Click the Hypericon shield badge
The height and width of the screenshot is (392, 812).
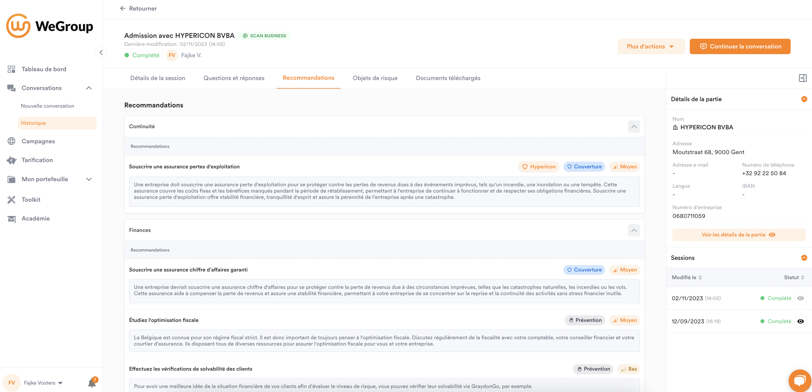538,166
